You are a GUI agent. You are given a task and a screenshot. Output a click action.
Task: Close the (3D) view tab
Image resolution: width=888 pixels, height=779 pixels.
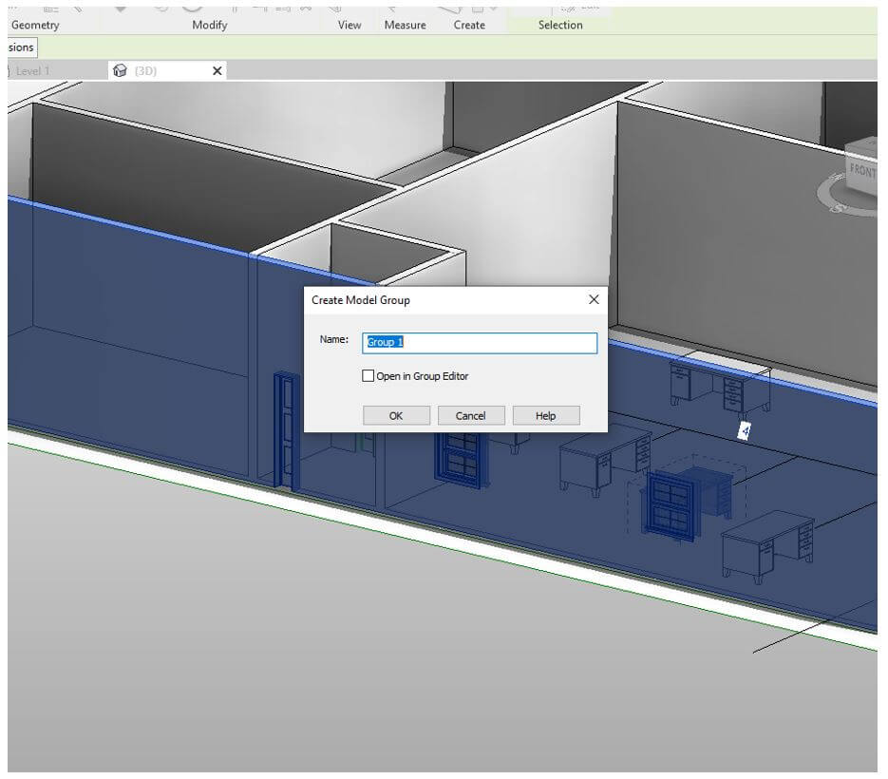217,70
